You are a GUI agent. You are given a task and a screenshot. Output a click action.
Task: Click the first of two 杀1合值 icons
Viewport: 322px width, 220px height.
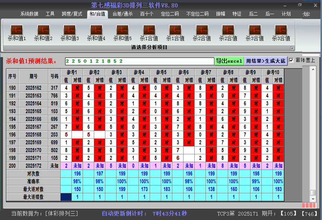[149, 33]
